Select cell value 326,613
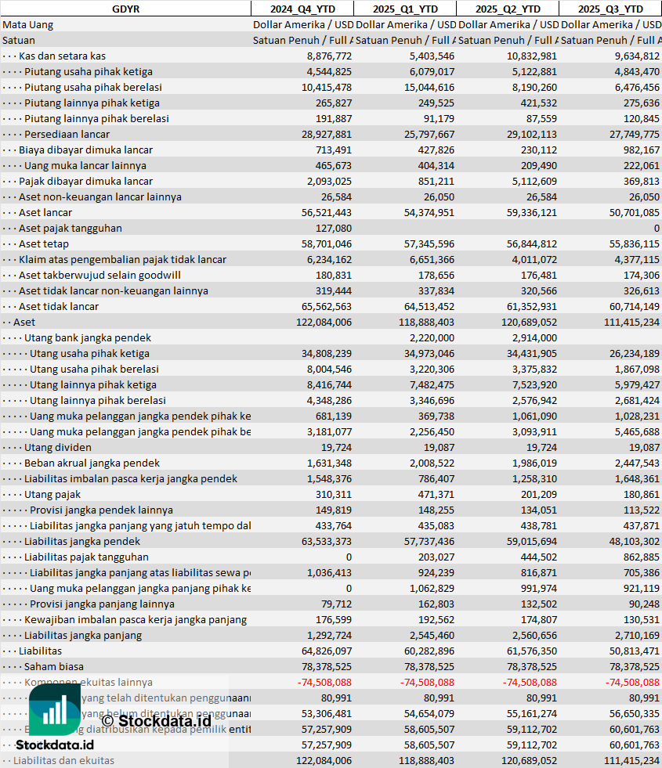 [641, 291]
